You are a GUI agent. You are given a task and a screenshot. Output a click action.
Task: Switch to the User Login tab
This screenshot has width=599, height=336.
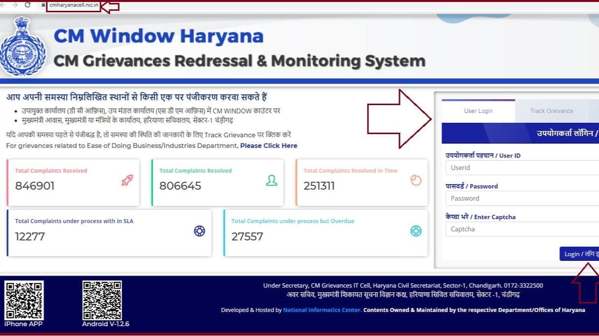478,111
